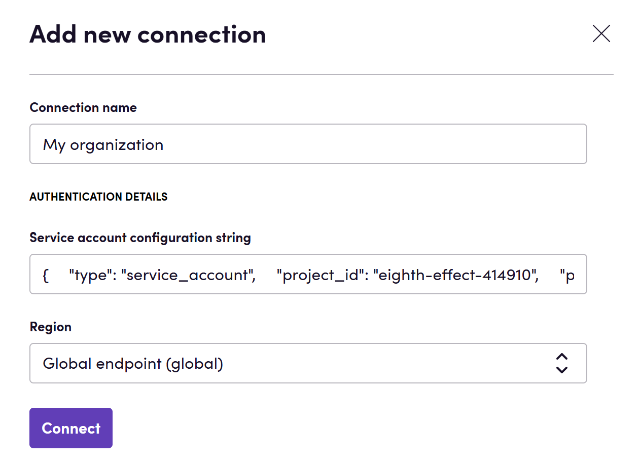Image resolution: width=640 pixels, height=465 pixels.
Task: Select the Global endpoint (global) combo box
Action: [x=308, y=363]
